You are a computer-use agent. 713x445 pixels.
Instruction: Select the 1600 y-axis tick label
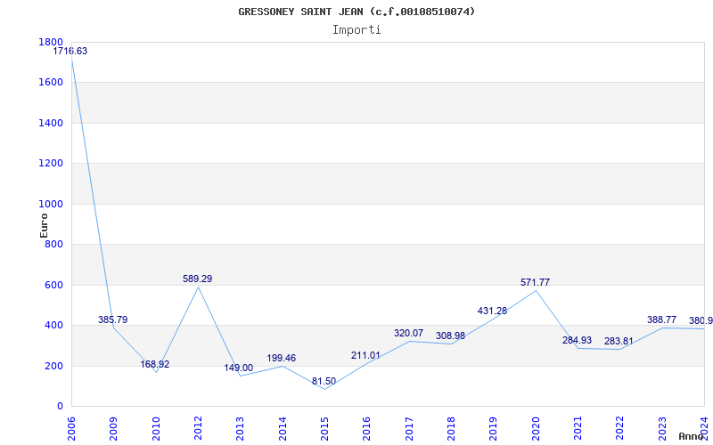(51, 83)
